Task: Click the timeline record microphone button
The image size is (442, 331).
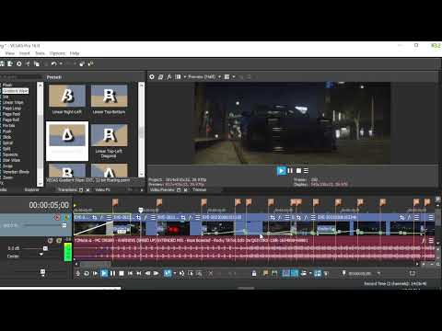Action: pos(77,273)
